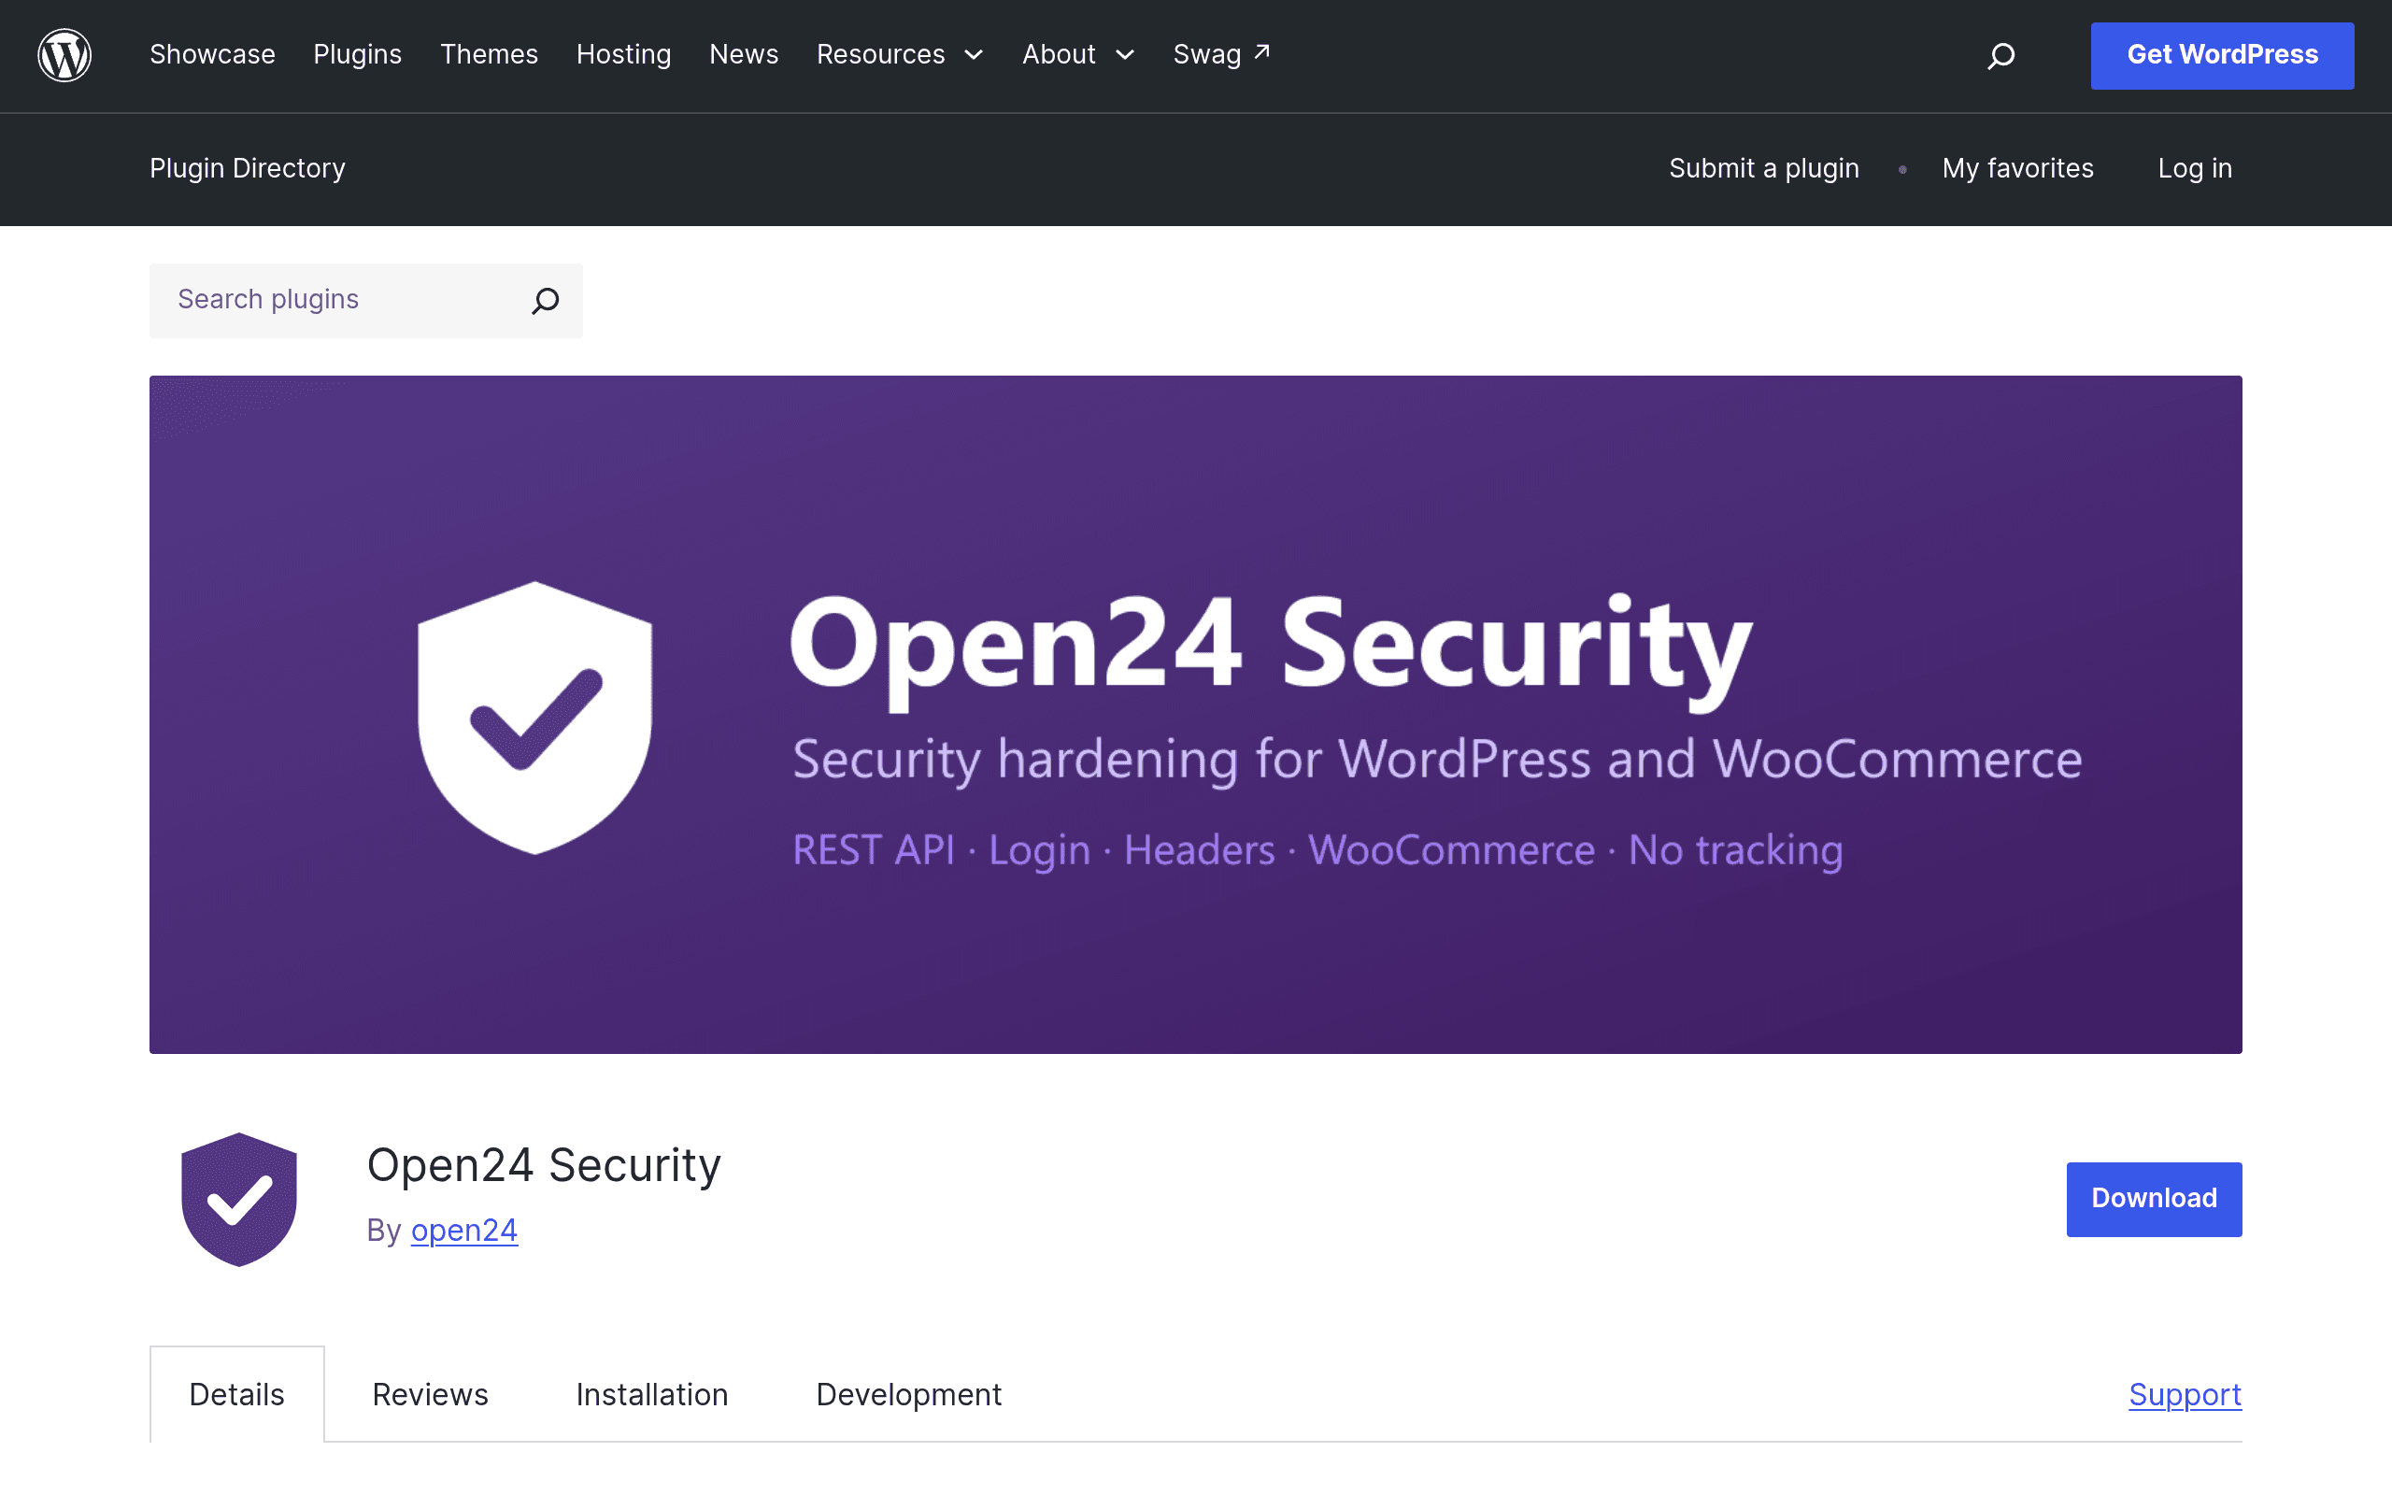The width and height of the screenshot is (2392, 1495).
Task: Select the Details tab
Action: click(237, 1394)
